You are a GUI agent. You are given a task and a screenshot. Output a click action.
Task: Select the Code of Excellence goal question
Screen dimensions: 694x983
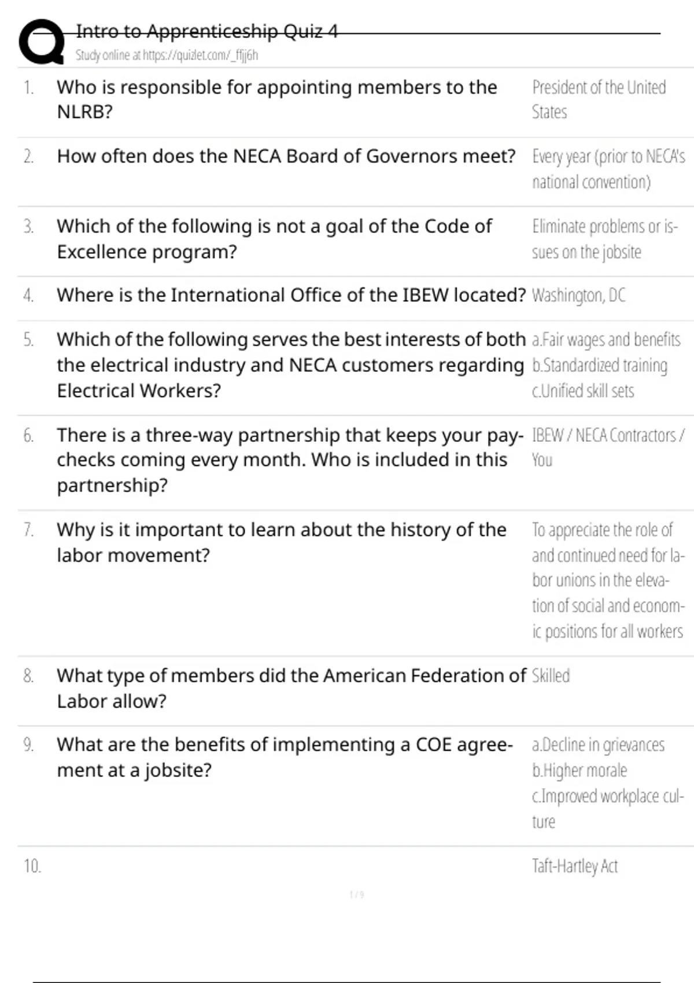click(x=274, y=239)
